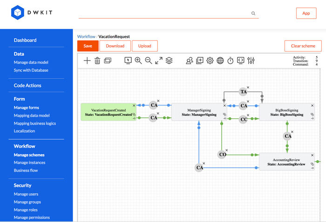Open the code actions monitor icon
The image size is (326, 222).
[x=241, y=61]
